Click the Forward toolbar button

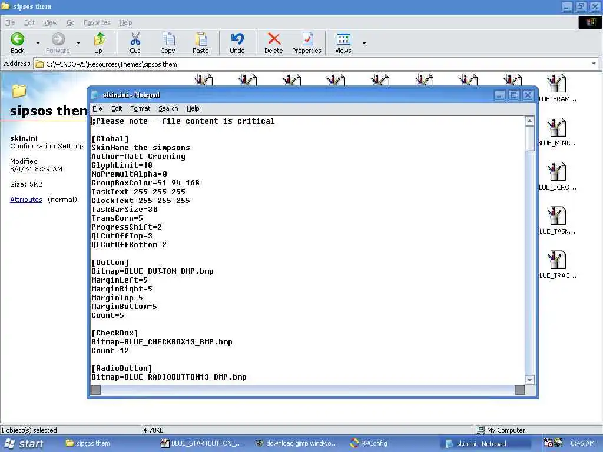point(58,42)
